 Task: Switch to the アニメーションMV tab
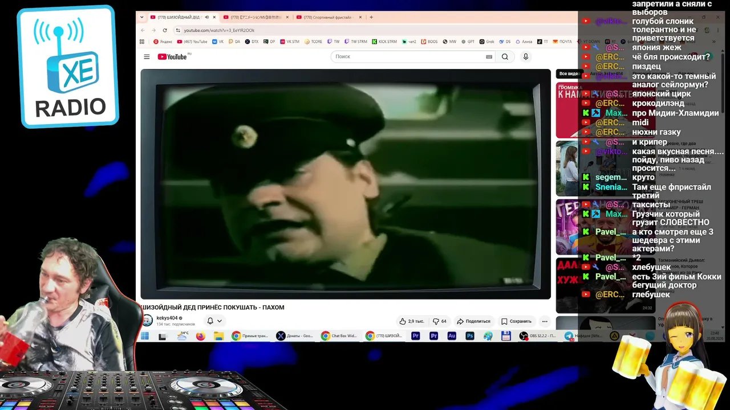[256, 17]
